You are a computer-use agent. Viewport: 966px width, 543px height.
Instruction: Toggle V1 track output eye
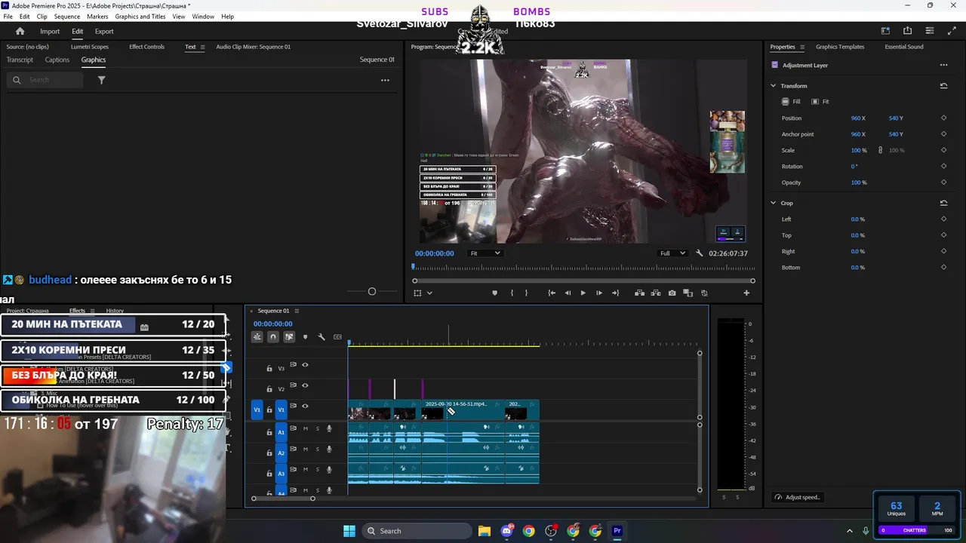point(305,406)
